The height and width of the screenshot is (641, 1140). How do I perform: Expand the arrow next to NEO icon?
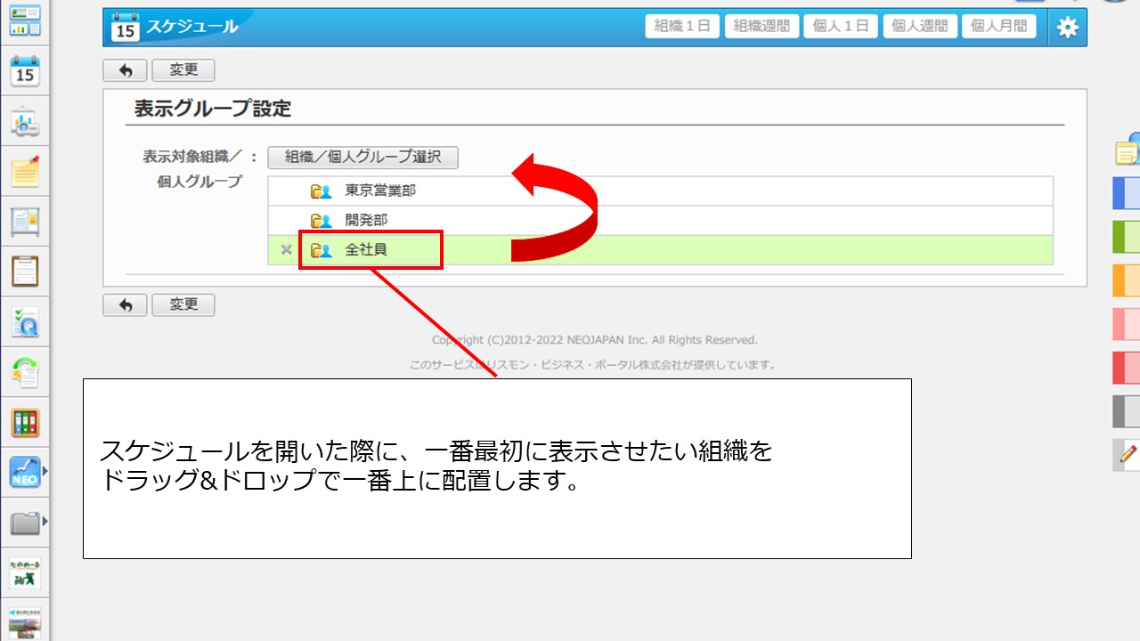tap(45, 472)
